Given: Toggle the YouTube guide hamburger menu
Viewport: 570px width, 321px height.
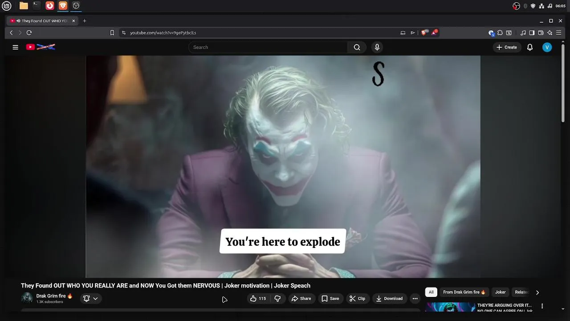Looking at the screenshot, I should [15, 47].
